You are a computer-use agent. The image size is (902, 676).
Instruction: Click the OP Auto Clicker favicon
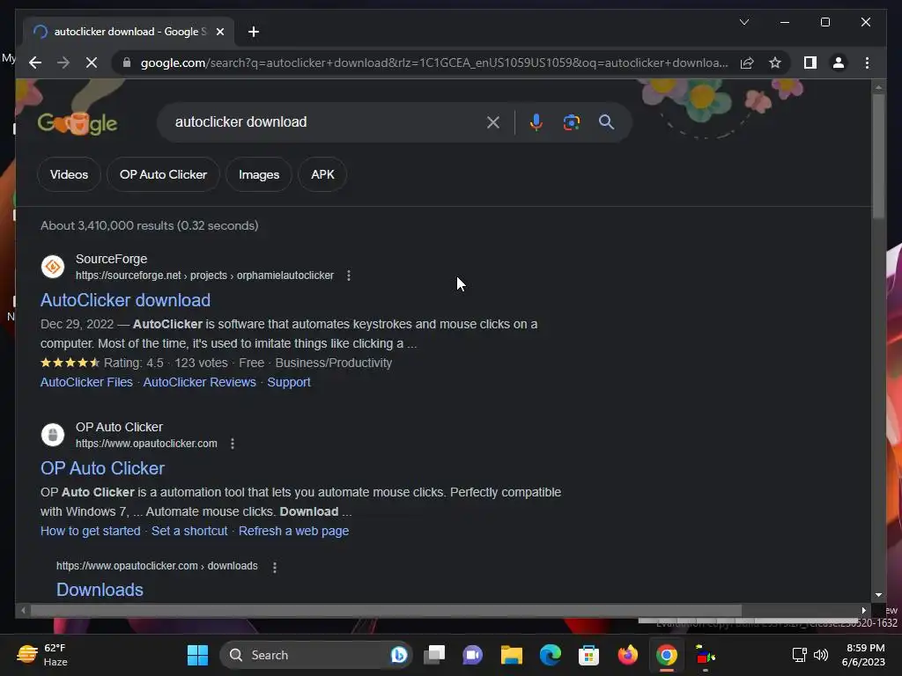[53, 435]
